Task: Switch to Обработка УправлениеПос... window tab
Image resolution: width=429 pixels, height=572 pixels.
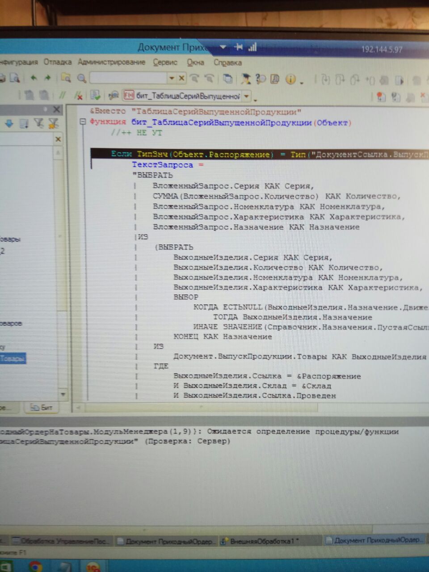Action: pos(62,541)
